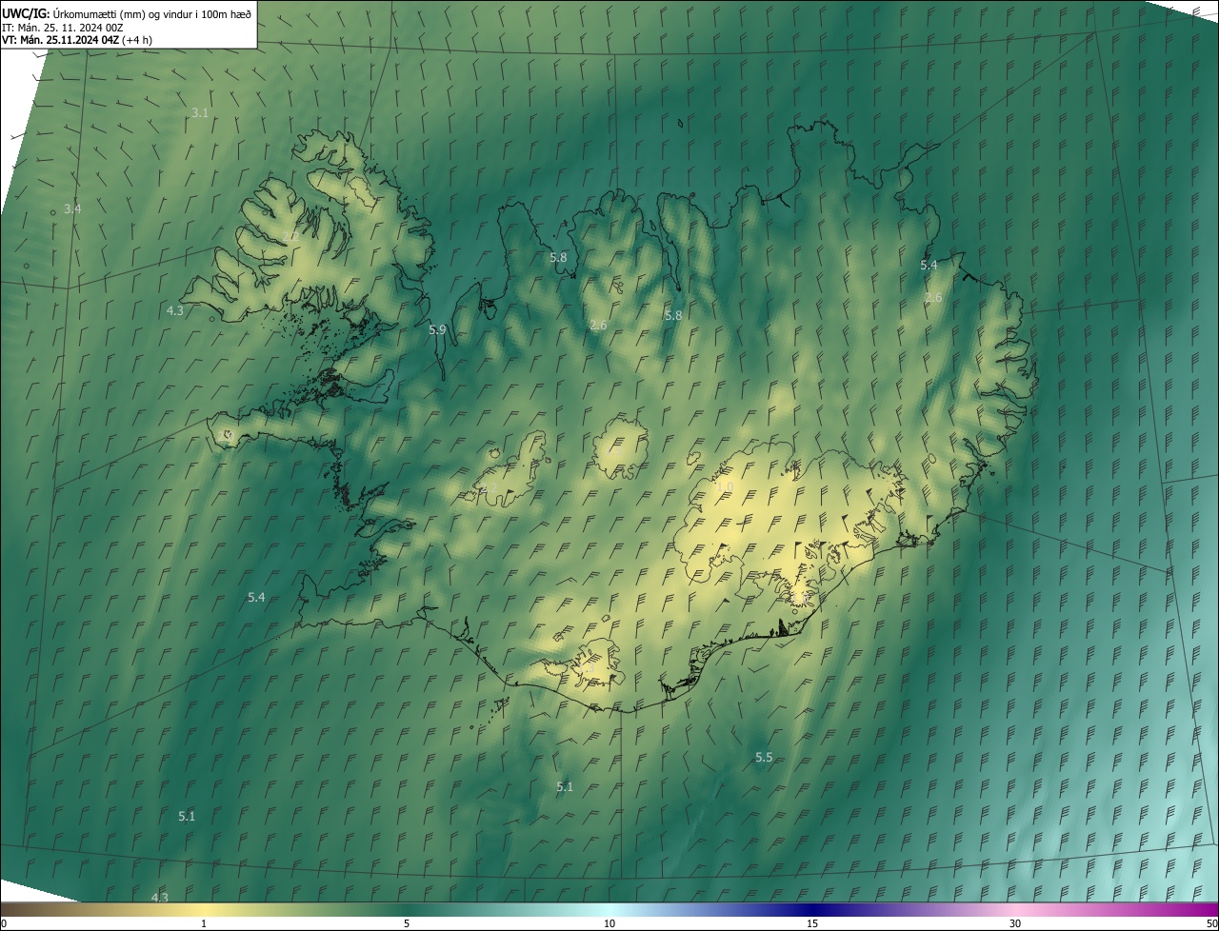Click the 0 tick label on color scale
The image size is (1219, 931).
[4, 923]
